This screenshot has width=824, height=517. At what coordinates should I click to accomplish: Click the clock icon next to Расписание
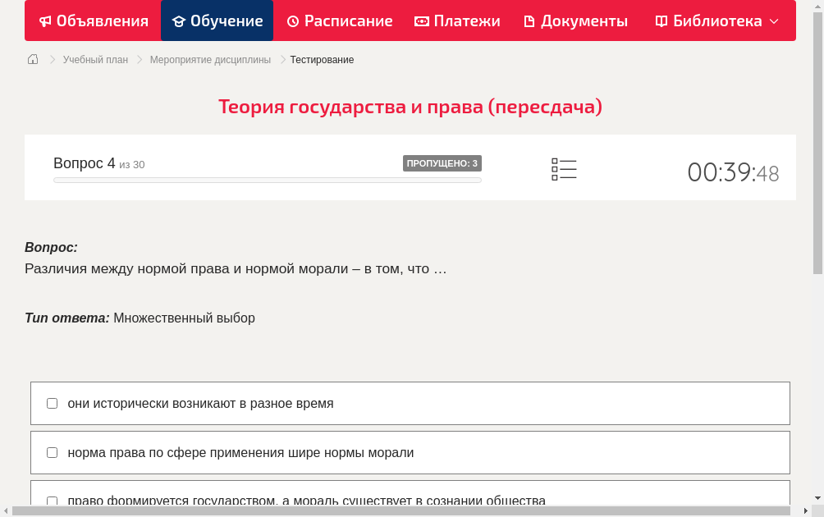293,21
